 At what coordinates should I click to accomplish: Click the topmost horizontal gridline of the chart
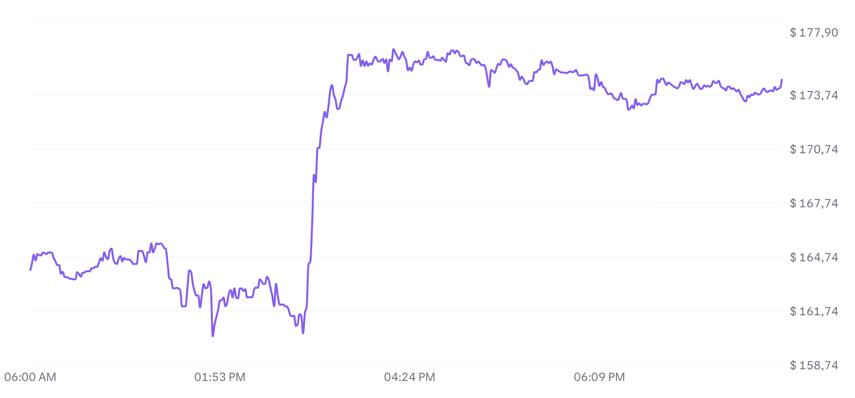point(405,20)
